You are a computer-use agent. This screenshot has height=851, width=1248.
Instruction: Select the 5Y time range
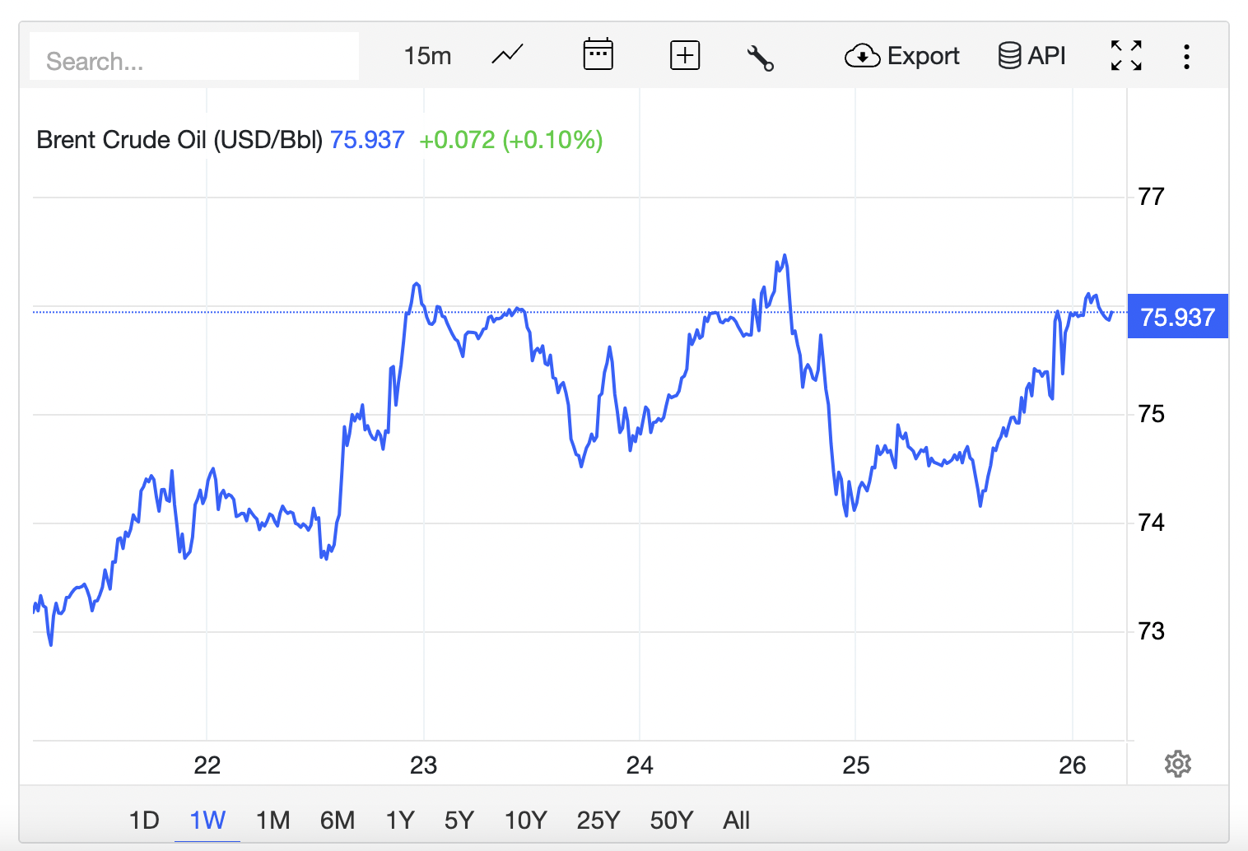coord(459,820)
